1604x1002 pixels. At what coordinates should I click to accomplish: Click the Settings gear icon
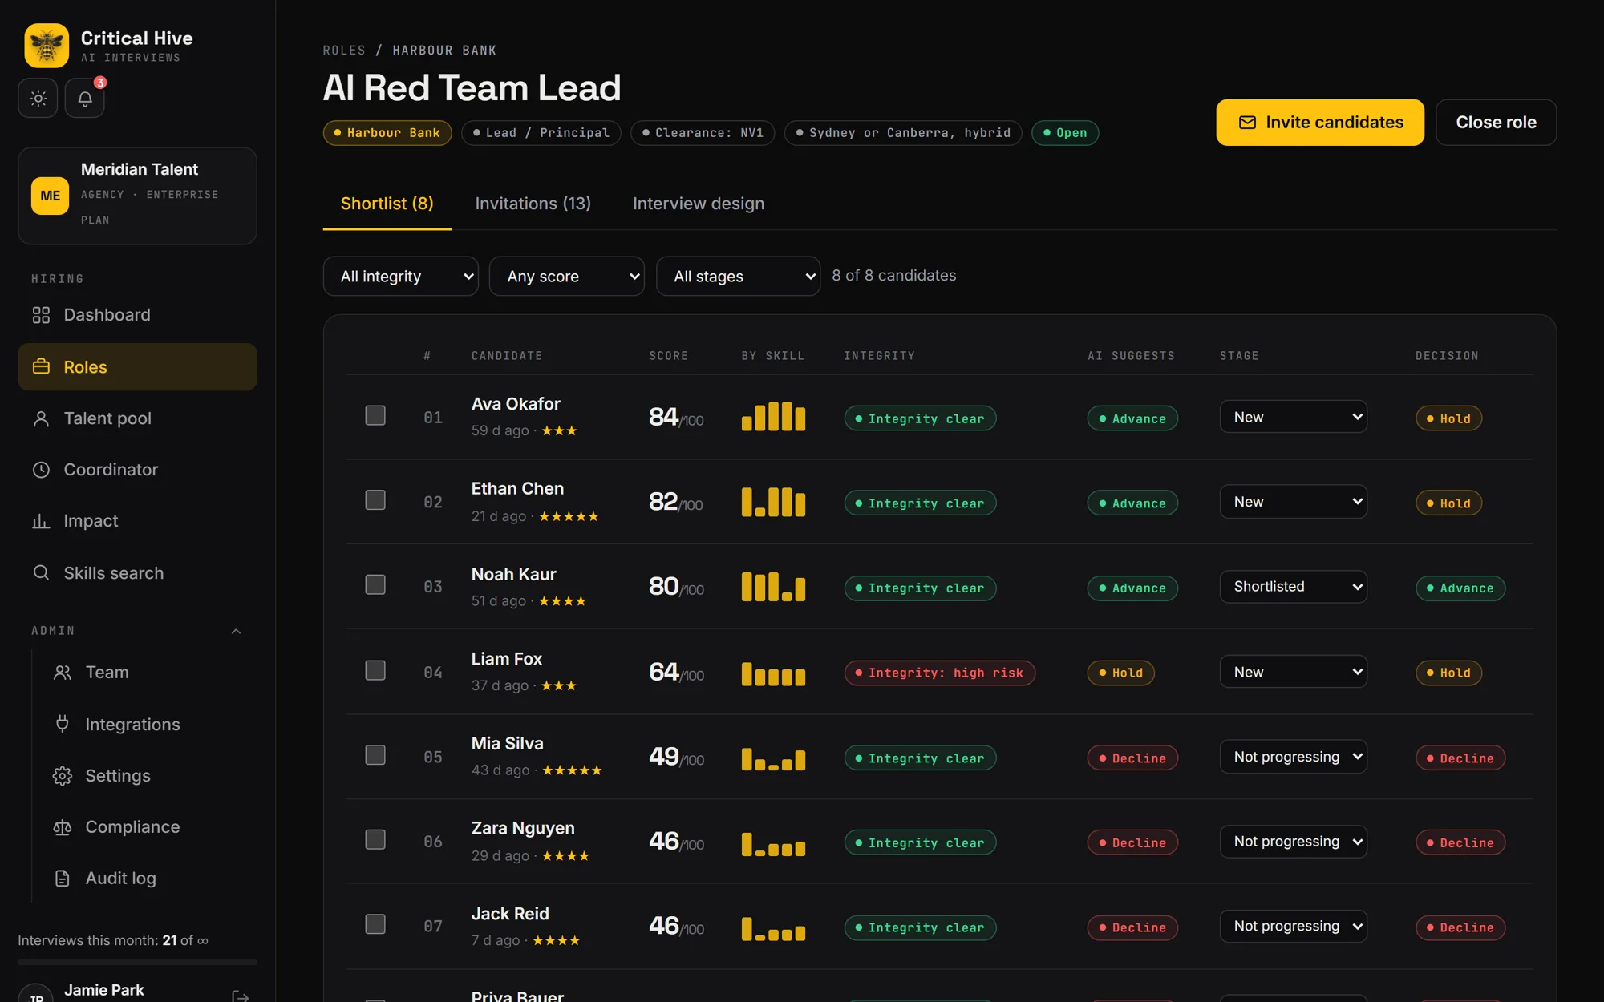[63, 776]
